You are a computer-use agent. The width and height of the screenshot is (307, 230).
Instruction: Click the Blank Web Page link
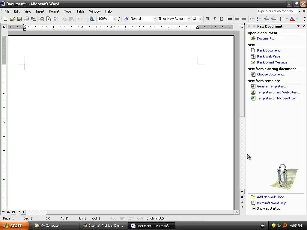pyautogui.click(x=268, y=56)
